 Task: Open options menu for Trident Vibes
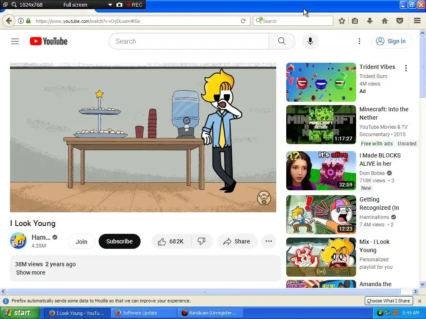pyautogui.click(x=406, y=68)
